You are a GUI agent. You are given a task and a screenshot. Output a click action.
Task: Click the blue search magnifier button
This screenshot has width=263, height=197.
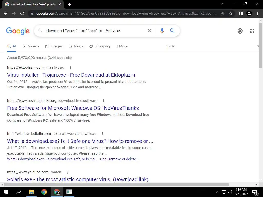[172, 31]
